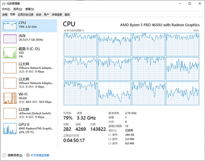
Task: Collapse view with the 简略信息 arrow icon
Action: click(x=4, y=155)
